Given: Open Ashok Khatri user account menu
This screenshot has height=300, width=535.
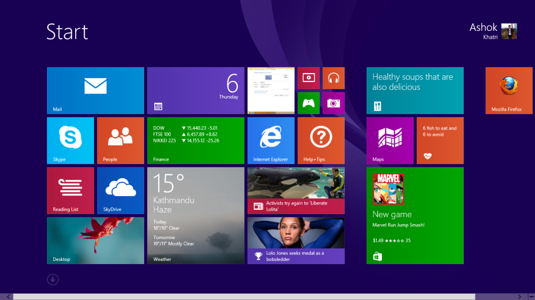Looking at the screenshot, I should coord(493,31).
